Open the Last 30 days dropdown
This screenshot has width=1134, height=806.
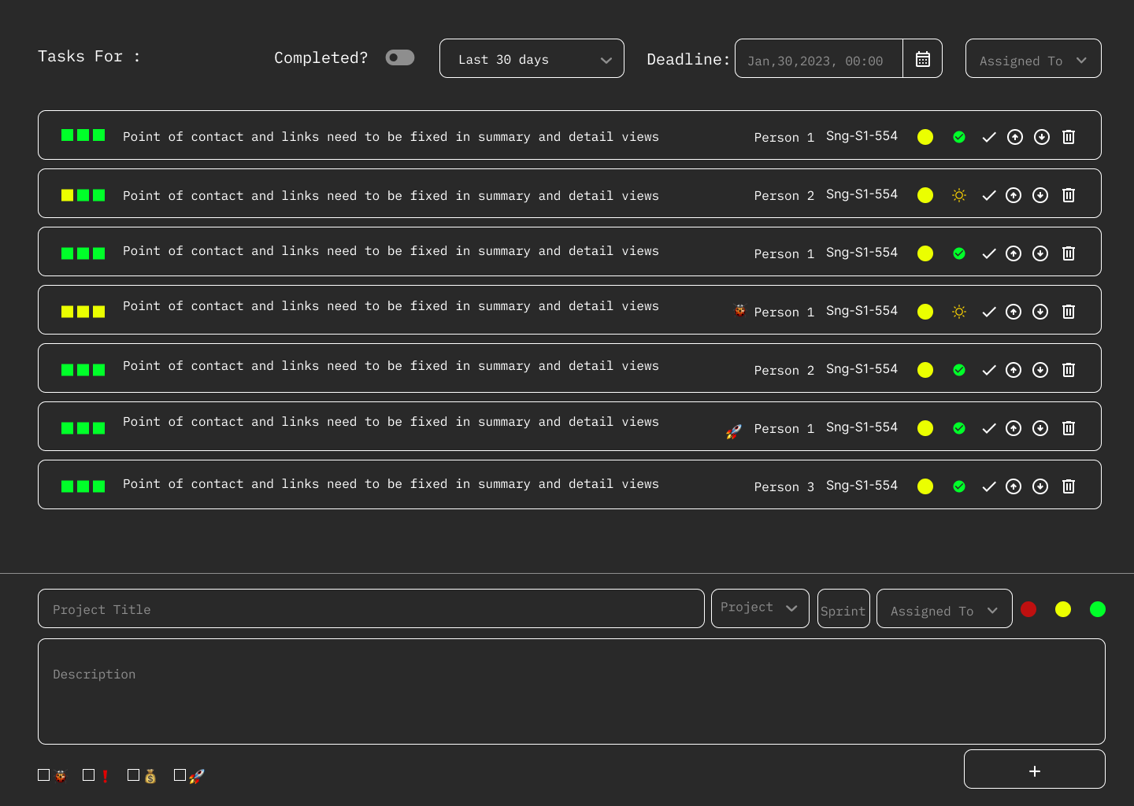tap(532, 58)
